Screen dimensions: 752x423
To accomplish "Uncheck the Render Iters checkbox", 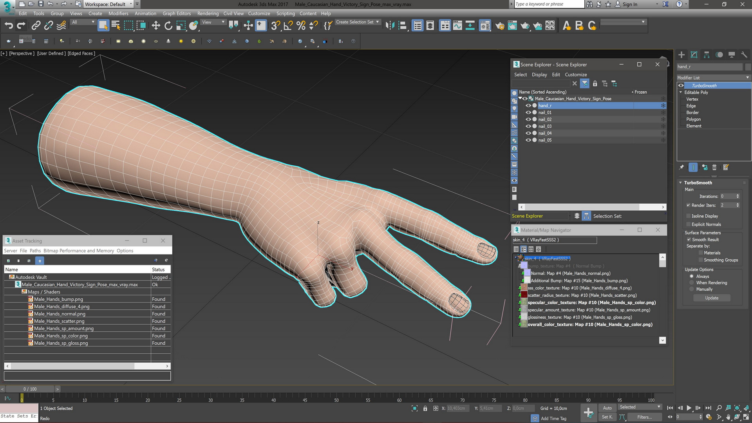I will point(688,205).
